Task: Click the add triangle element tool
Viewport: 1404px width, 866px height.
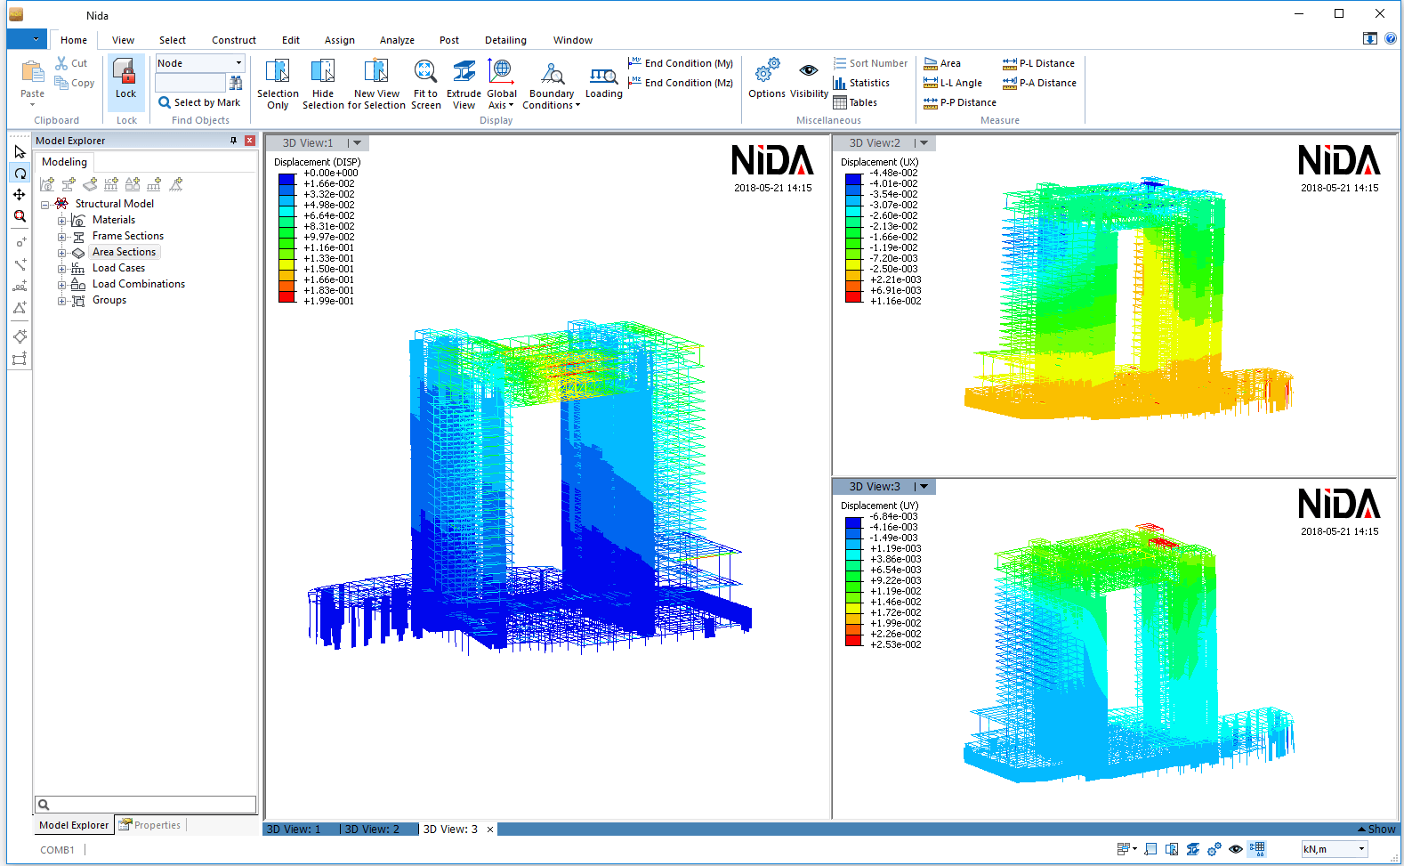Action: (x=20, y=308)
